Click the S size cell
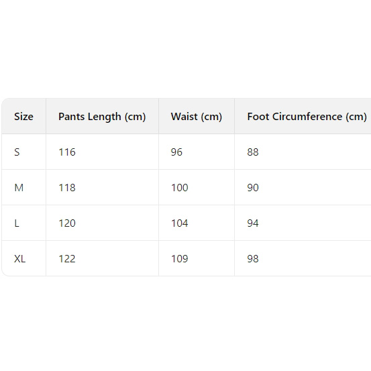This screenshot has width=371, height=371. tap(17, 152)
